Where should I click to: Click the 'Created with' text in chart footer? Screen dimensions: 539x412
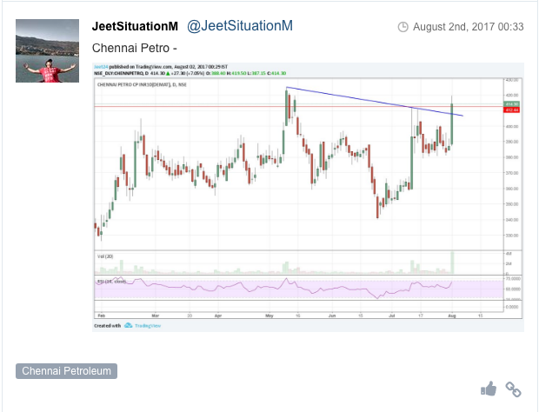(x=108, y=325)
